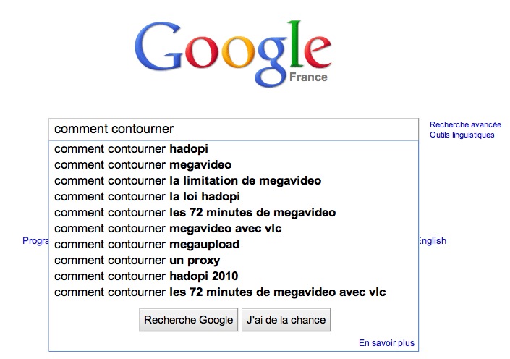Select the 'la loi hadopi' suggestion
510x359 pixels.
147,197
